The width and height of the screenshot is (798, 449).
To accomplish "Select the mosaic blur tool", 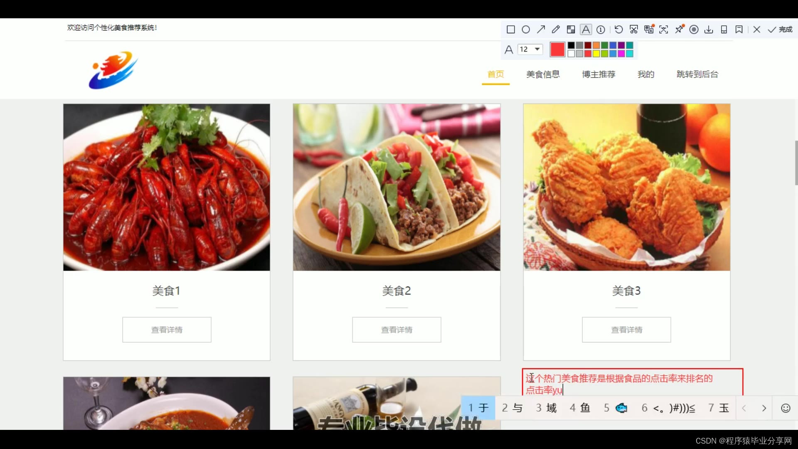I will point(571,30).
